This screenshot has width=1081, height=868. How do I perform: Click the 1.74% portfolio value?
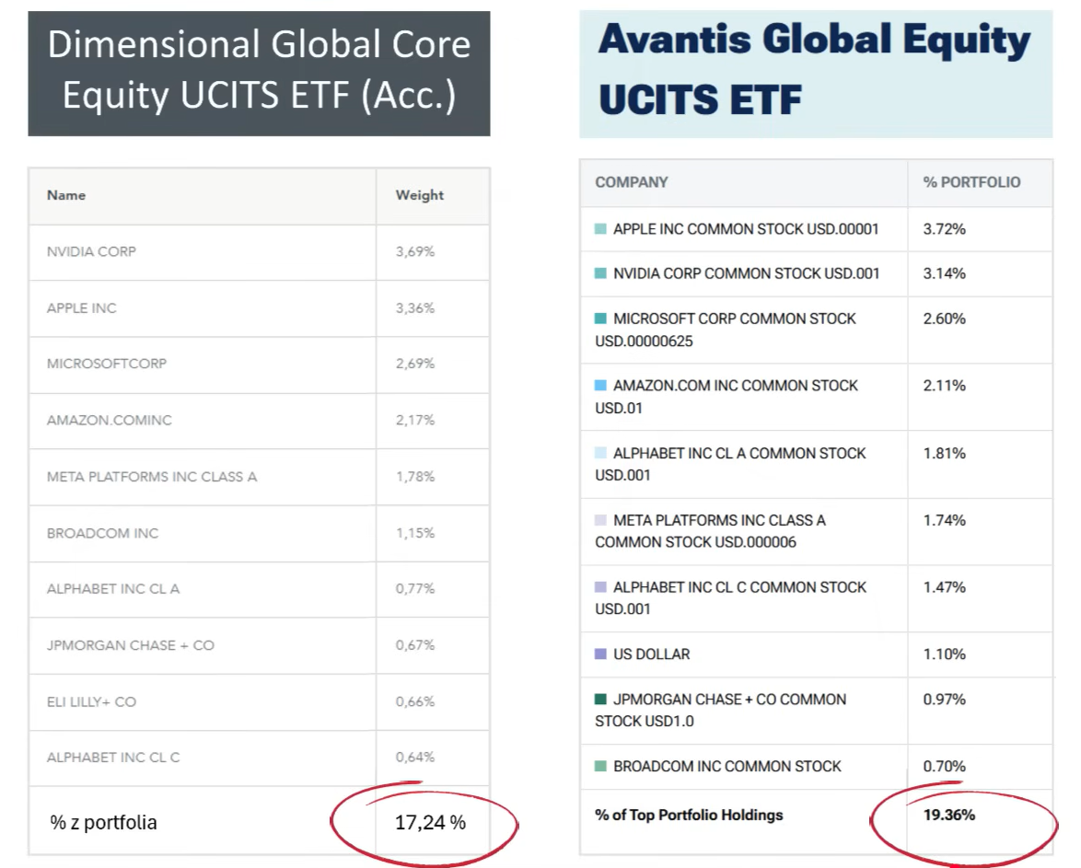[945, 520]
